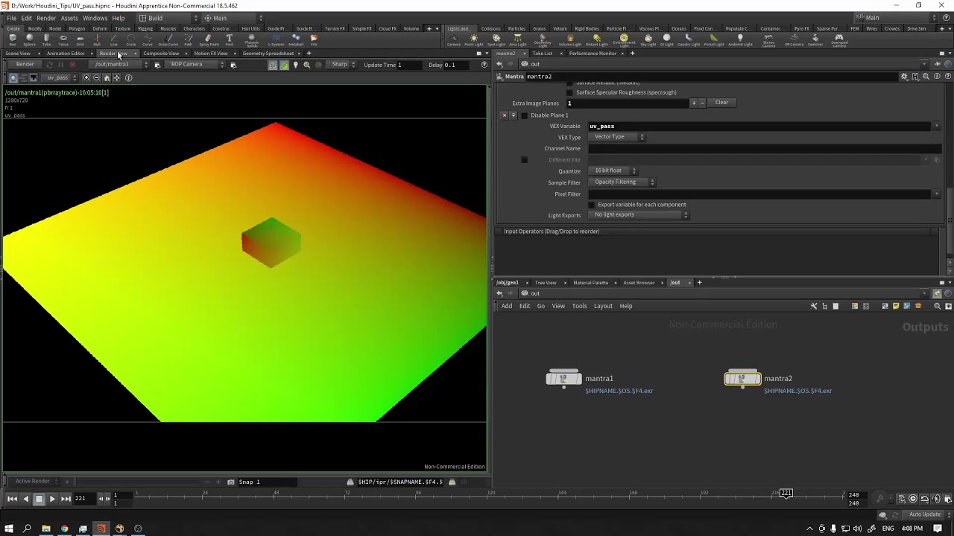Click the Channel Name input field
Image resolution: width=954 pixels, height=536 pixels.
pos(764,149)
